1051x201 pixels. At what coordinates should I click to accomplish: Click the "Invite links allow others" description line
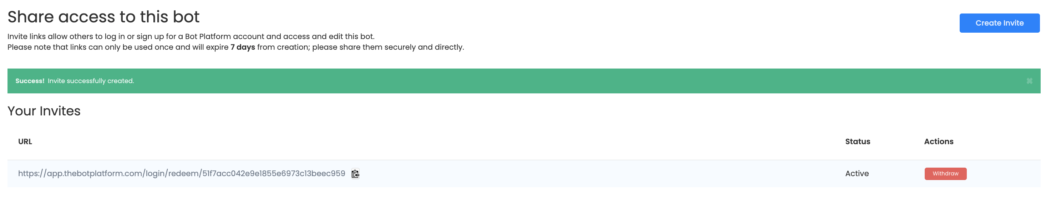click(x=191, y=37)
